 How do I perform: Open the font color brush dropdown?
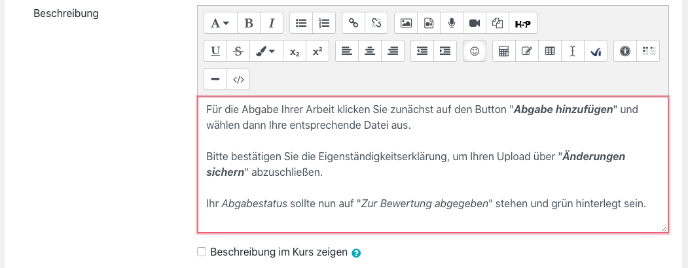tap(266, 51)
